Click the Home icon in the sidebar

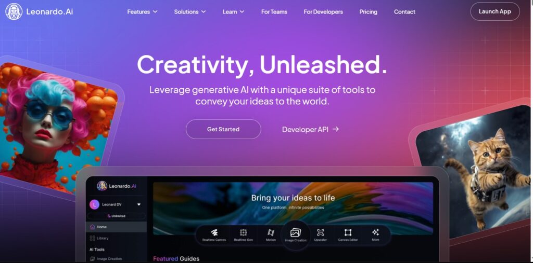coord(92,227)
